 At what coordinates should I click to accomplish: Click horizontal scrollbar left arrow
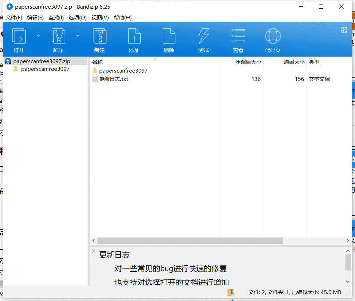coord(94,241)
